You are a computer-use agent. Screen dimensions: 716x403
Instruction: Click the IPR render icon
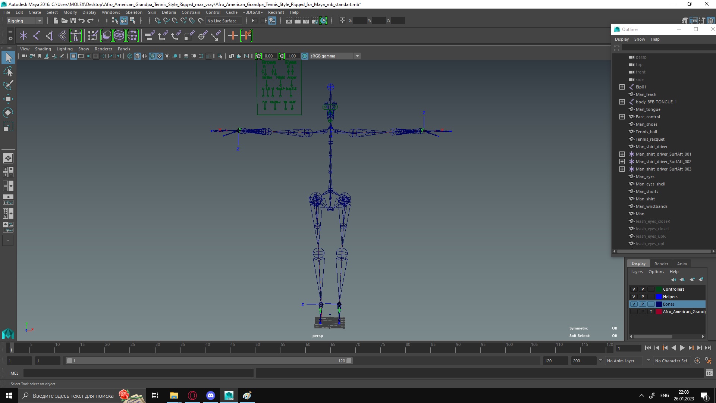click(306, 21)
